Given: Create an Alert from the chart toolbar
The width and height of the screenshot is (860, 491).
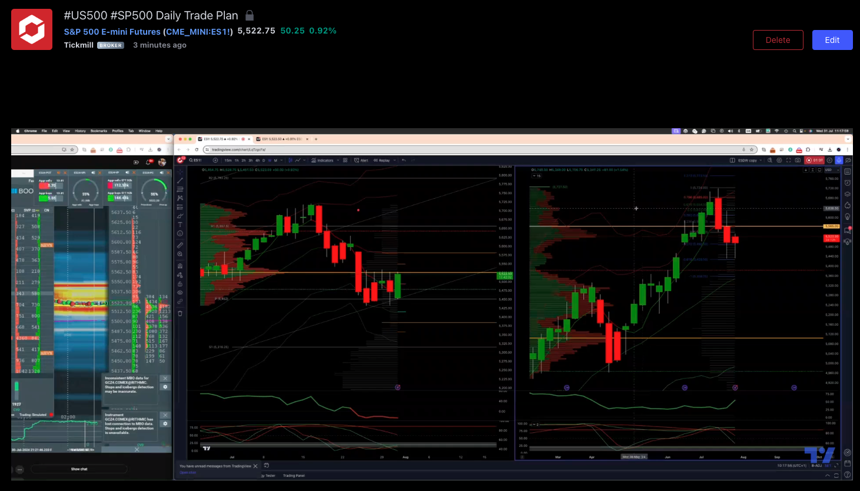Looking at the screenshot, I should click(x=361, y=160).
